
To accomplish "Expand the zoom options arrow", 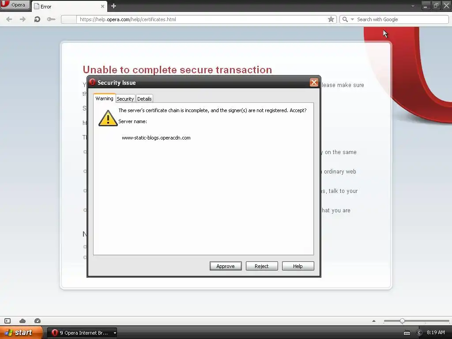I will click(374, 321).
